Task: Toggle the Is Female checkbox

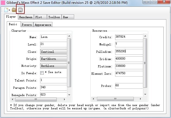Action: click(42, 73)
